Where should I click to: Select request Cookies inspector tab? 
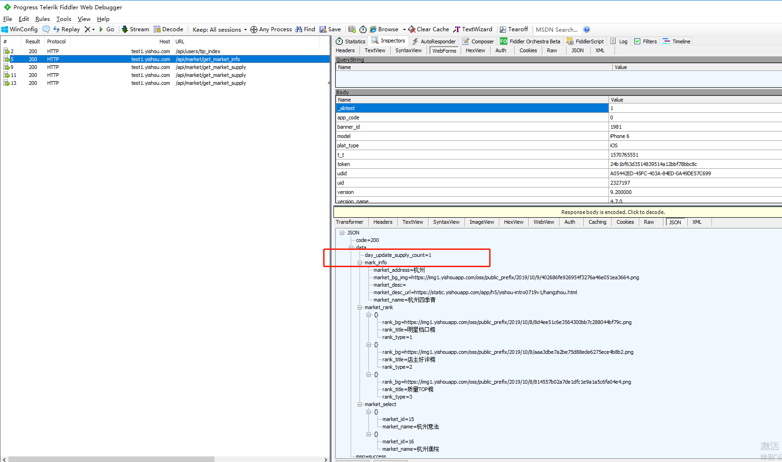tap(528, 50)
